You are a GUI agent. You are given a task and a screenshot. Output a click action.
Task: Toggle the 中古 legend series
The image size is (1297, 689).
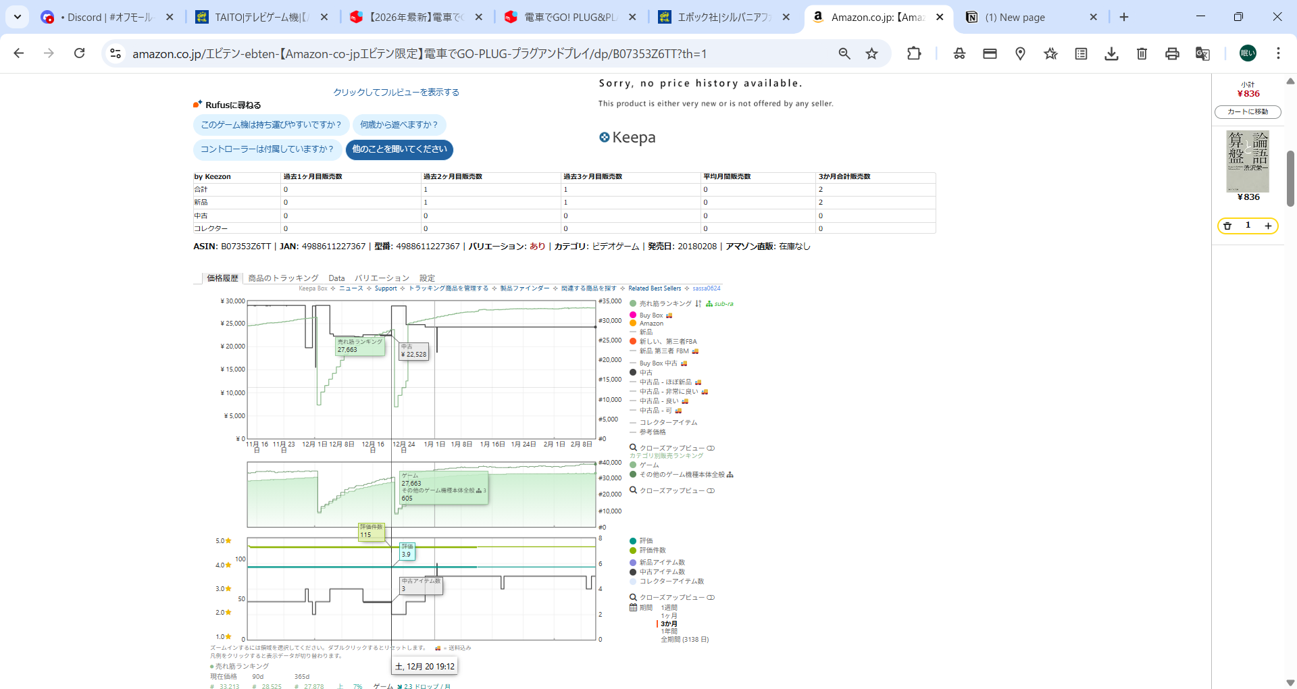641,372
